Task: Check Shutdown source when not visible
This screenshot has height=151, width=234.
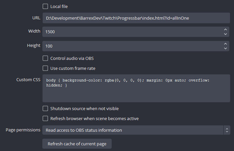Action: coord(45,108)
